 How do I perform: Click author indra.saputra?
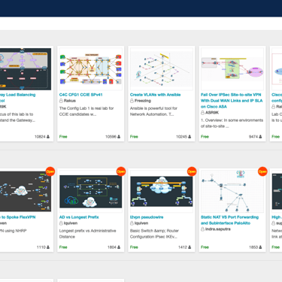click(218, 229)
